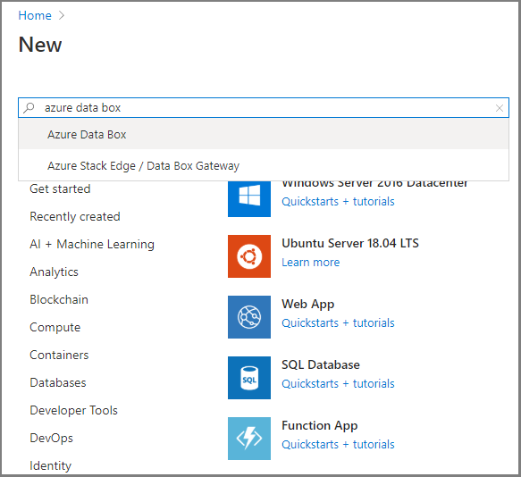Click the Windows Server Datacenter icon
The width and height of the screenshot is (521, 477).
pos(249,198)
